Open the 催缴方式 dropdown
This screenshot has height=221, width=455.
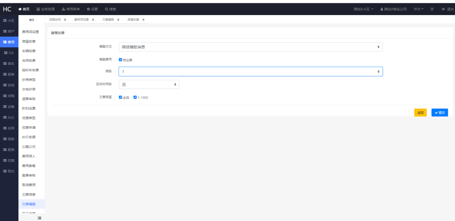251,47
